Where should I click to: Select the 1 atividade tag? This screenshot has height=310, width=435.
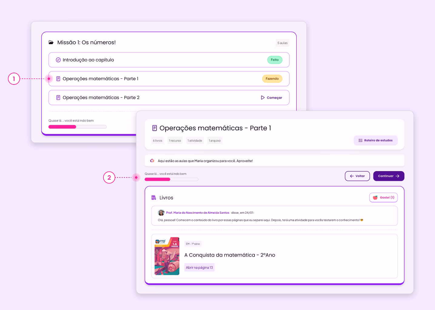pyautogui.click(x=195, y=141)
